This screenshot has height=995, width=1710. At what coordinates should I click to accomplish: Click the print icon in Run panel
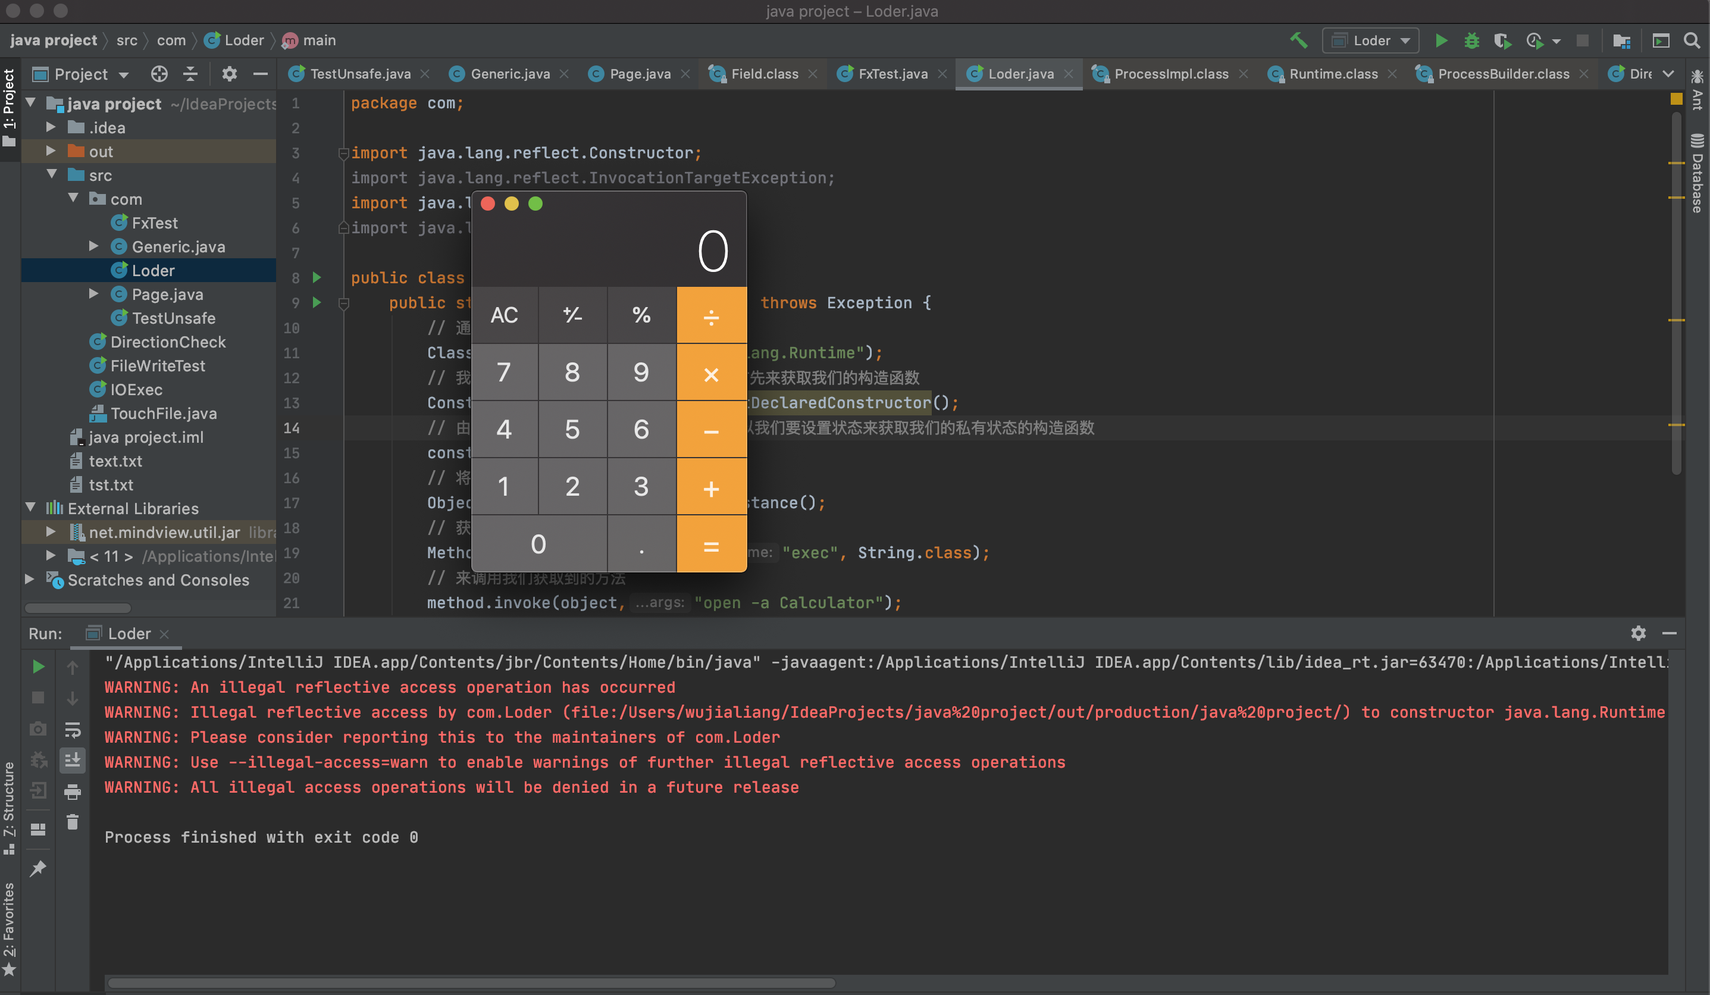pyautogui.click(x=73, y=791)
